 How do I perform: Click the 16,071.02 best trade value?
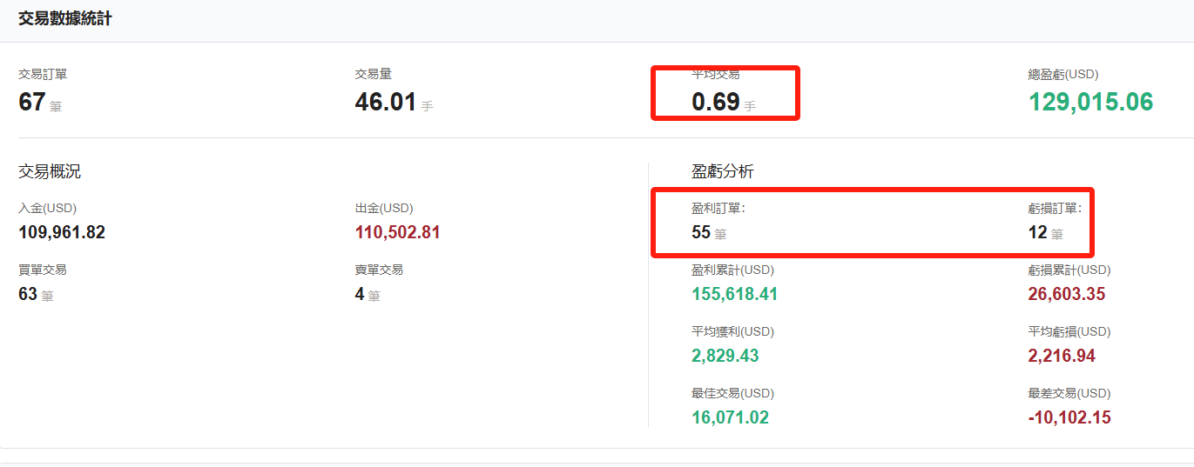click(x=731, y=418)
